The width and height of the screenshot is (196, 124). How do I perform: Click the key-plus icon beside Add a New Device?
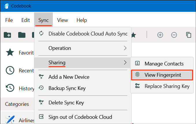click(41, 76)
